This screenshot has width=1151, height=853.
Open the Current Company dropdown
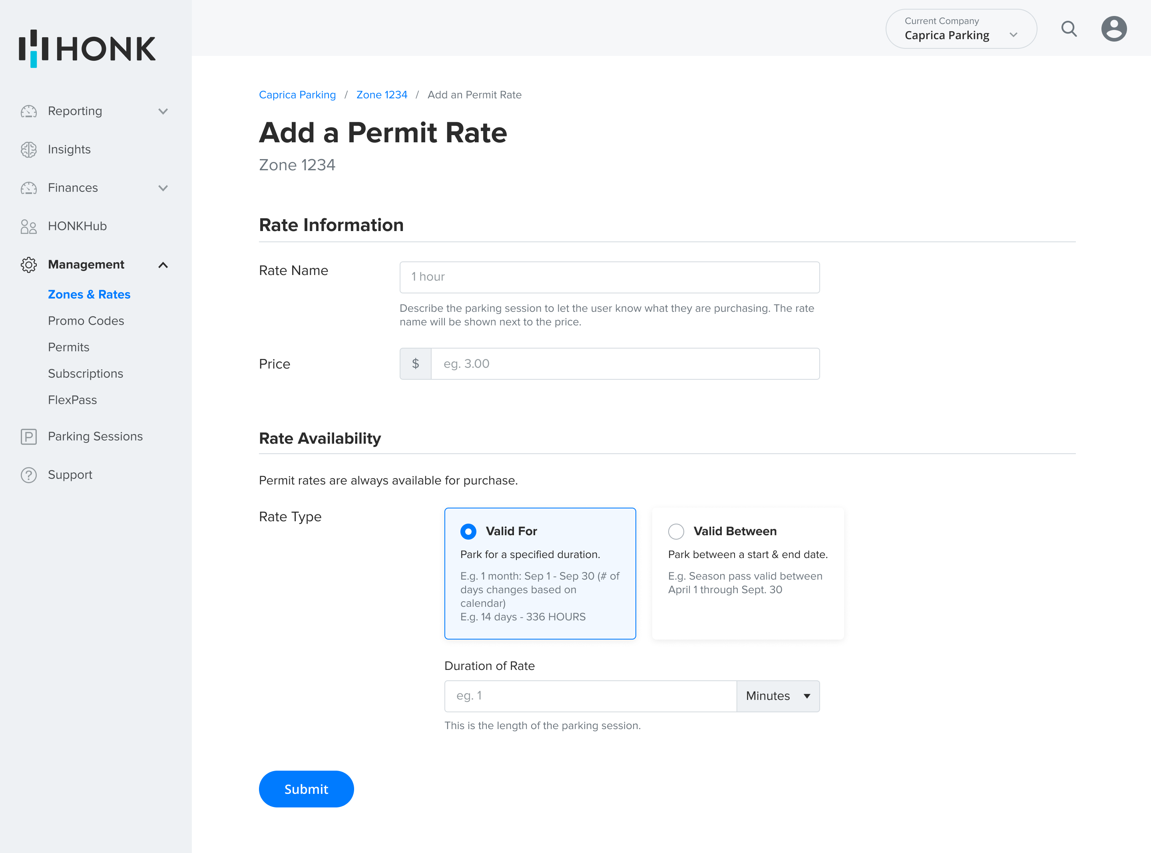960,29
